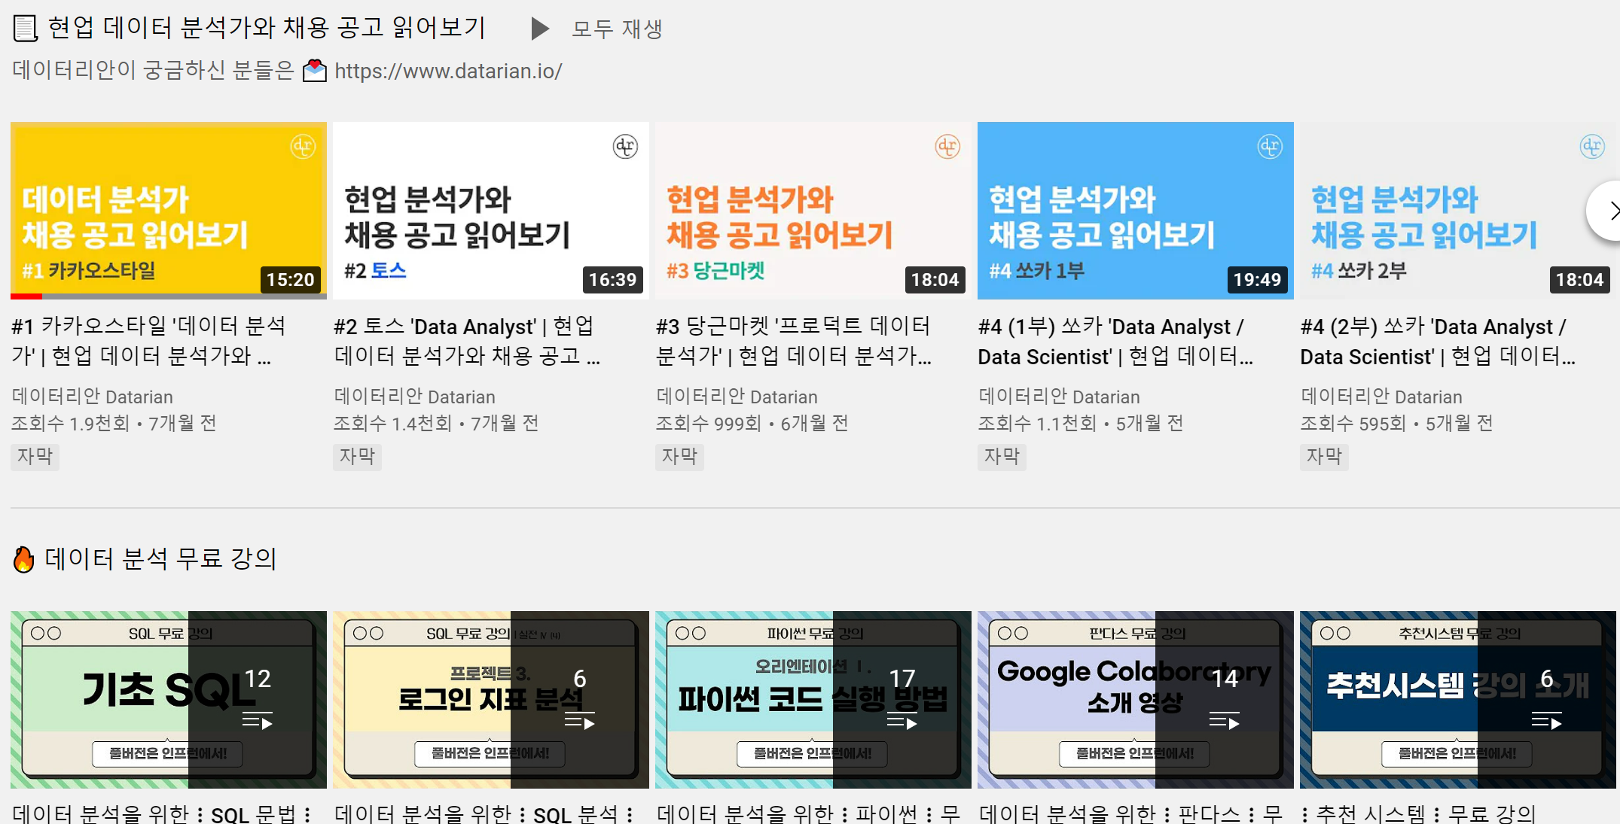
Task: Open the video titled #1 카카오스타일 '데이터 분석가'
Action: click(x=151, y=341)
